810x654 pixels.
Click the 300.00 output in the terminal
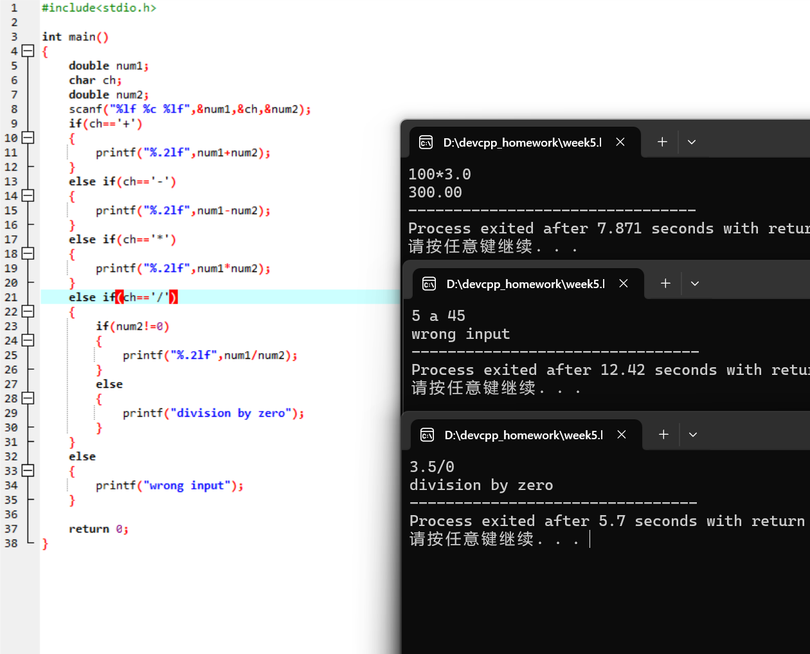pyautogui.click(x=435, y=192)
